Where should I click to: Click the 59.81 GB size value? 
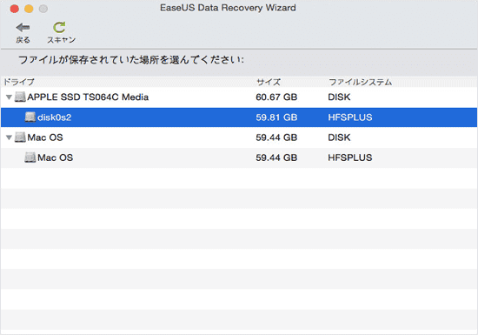[x=276, y=117]
